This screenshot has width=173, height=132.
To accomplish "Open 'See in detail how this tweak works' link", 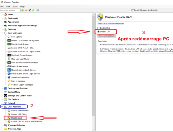I will click(110, 24).
